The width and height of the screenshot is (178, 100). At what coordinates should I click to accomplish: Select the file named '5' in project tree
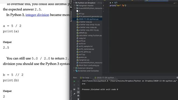tap(78, 11)
